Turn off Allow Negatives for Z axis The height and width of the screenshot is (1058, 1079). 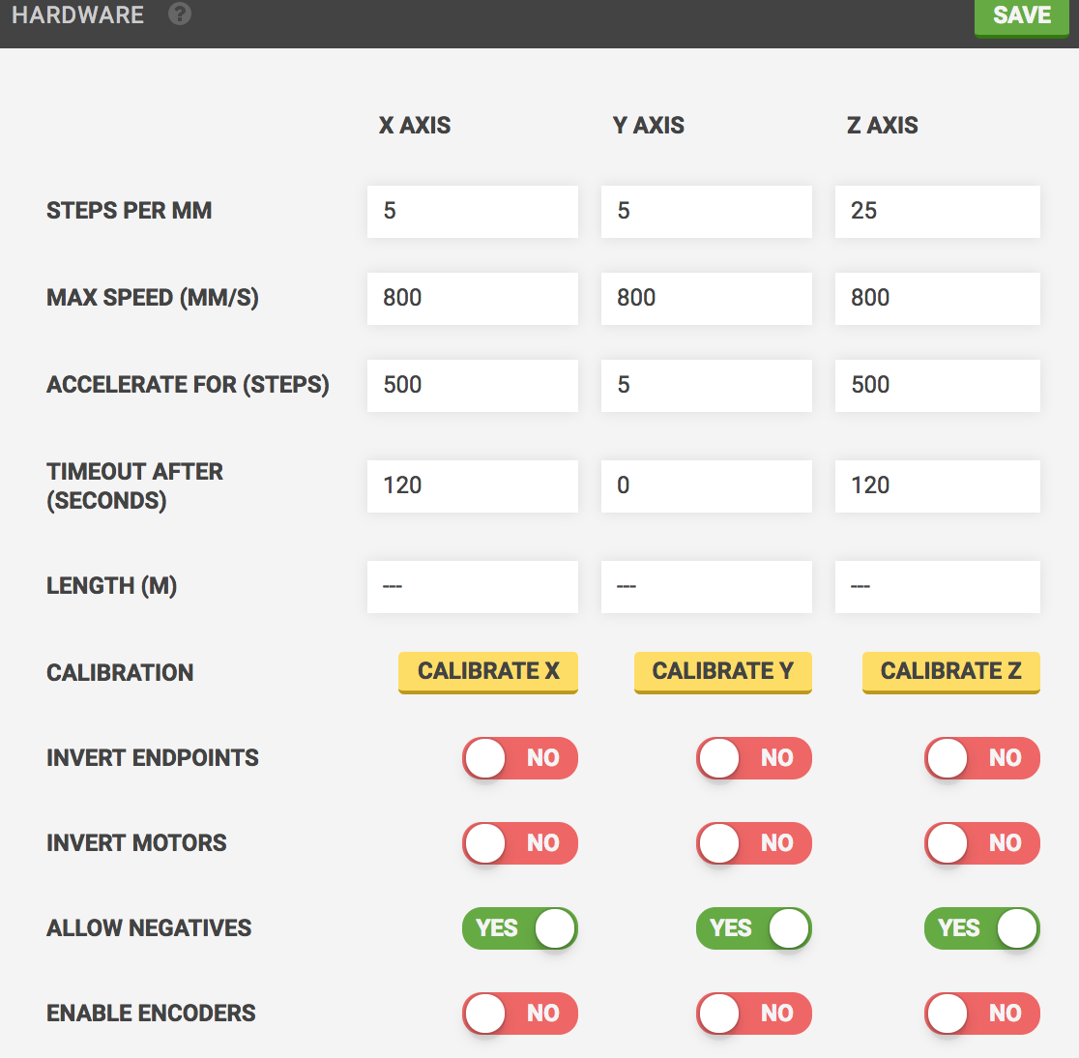click(x=982, y=928)
